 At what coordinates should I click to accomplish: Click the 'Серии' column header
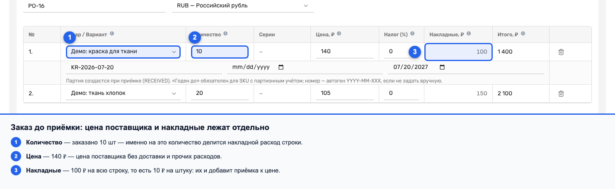coord(266,35)
